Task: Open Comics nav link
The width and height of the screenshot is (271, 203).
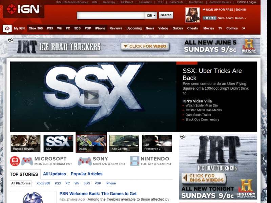Action: click(x=232, y=28)
